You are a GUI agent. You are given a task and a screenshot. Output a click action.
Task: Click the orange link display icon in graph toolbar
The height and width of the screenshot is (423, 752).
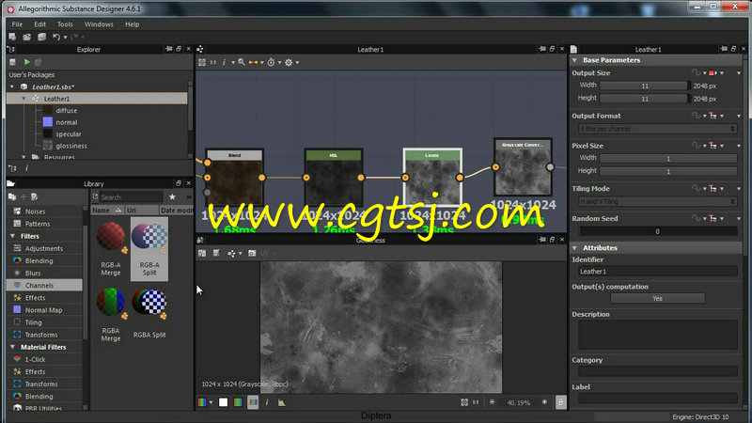pyautogui.click(x=253, y=62)
